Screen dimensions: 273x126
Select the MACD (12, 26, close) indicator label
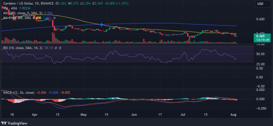19,93
